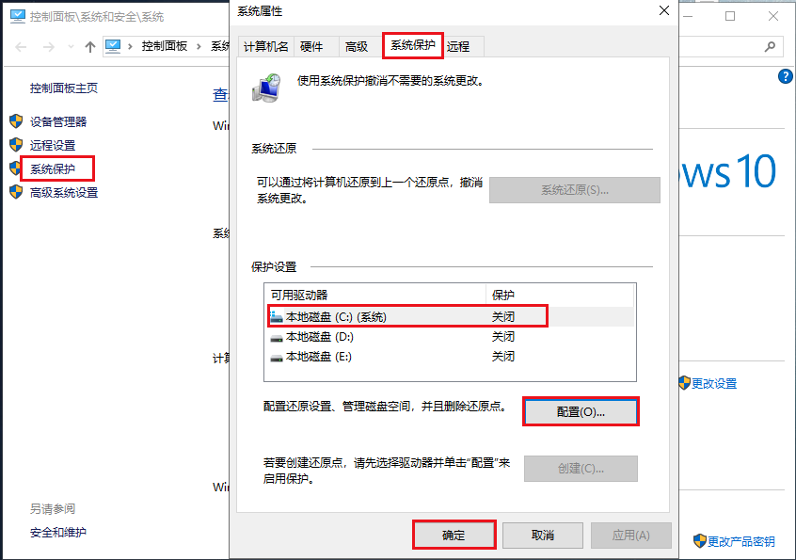Select 本地磁盘 (C:) (系统) row

tap(449, 317)
